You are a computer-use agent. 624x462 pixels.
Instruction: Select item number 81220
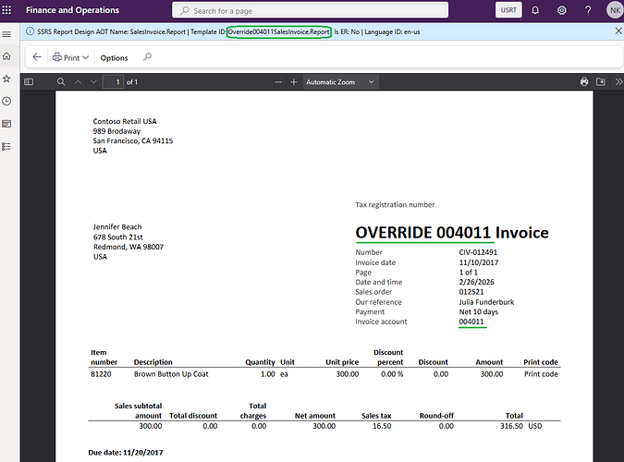click(x=101, y=374)
